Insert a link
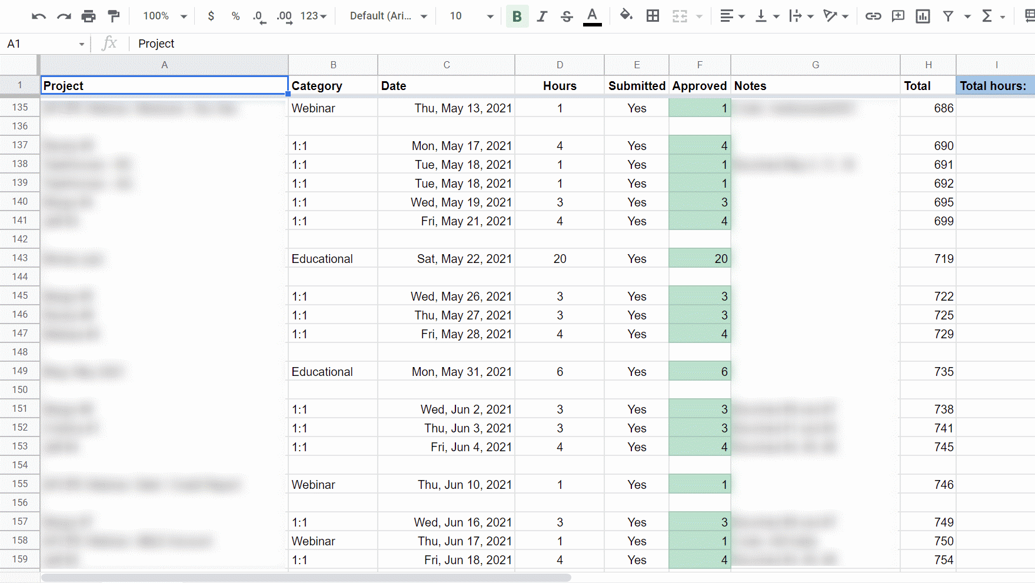Image resolution: width=1035 pixels, height=583 pixels. pyautogui.click(x=873, y=16)
